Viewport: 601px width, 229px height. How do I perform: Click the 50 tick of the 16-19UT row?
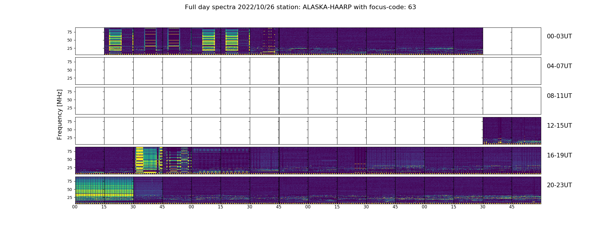(70, 159)
